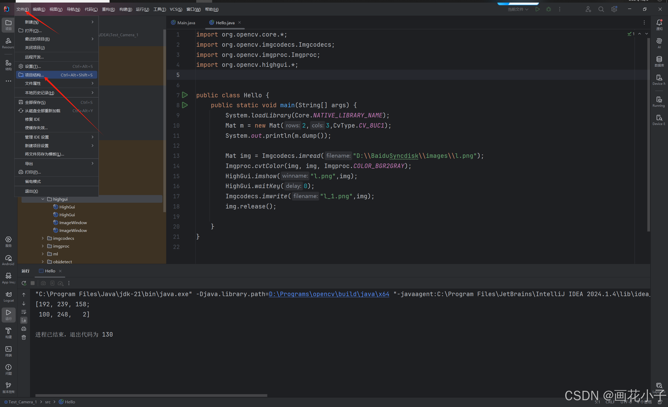Expand the imgcodecs package node
Screen dimensions: 668x407
tap(43, 238)
